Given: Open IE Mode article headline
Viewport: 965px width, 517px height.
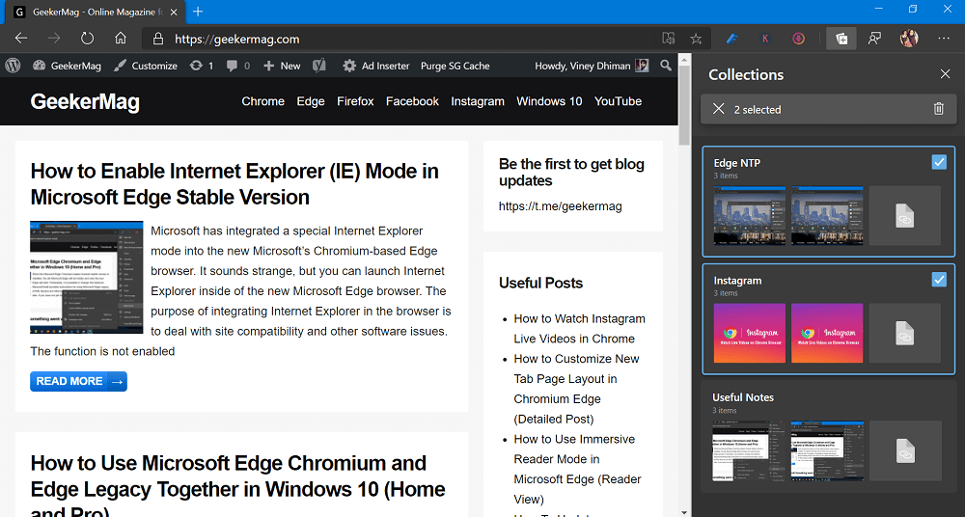Looking at the screenshot, I should 234,183.
